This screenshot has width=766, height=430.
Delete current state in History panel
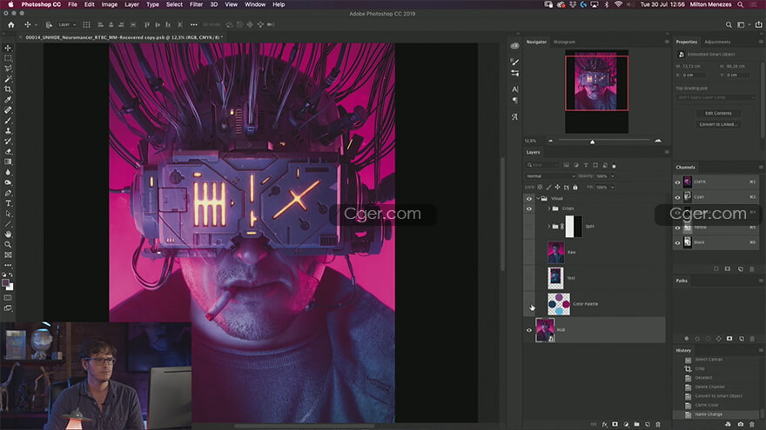pyautogui.click(x=752, y=424)
